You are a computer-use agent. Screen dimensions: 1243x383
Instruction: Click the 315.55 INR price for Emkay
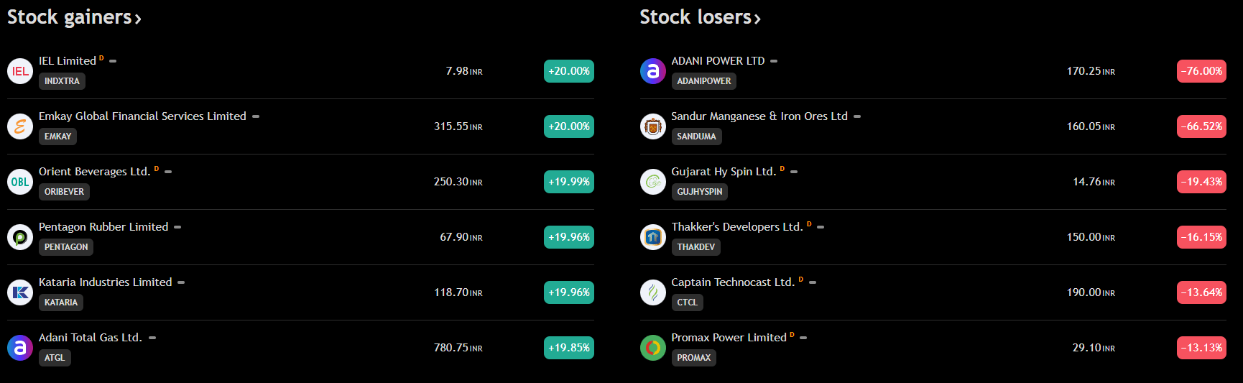(x=458, y=126)
